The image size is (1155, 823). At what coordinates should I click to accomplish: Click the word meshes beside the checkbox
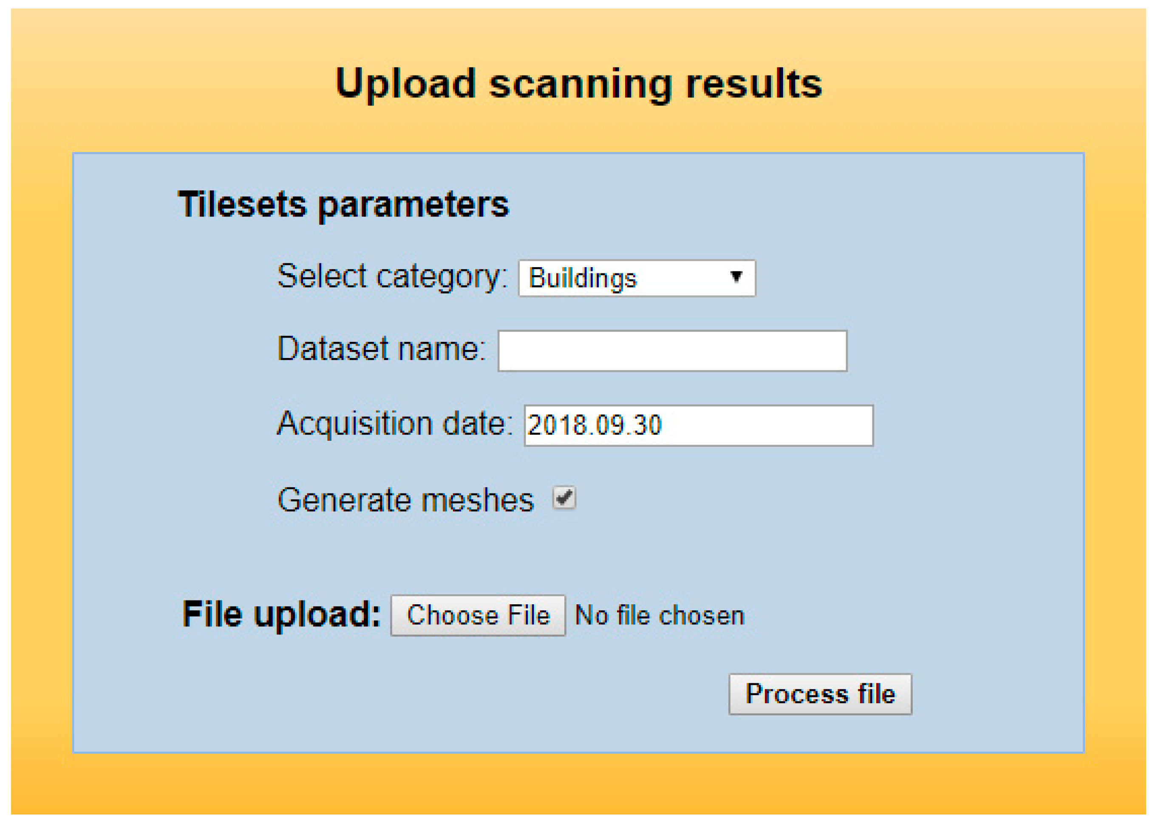tap(477, 500)
